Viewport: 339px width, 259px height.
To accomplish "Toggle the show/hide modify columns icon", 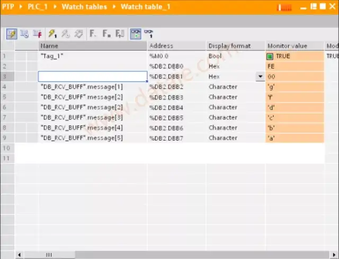I will 12,34.
